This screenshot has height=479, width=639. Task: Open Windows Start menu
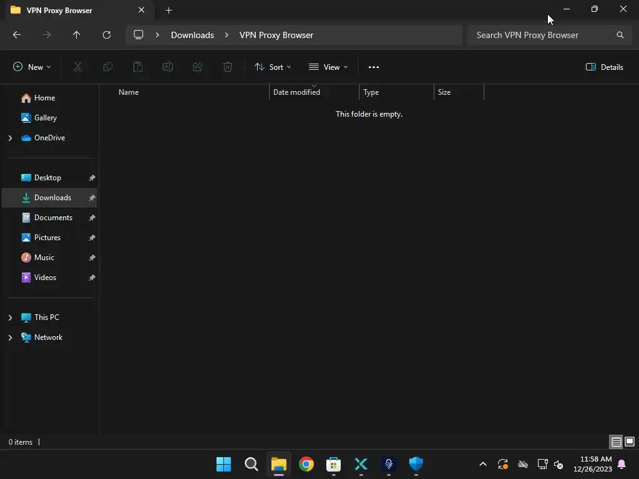coord(224,464)
